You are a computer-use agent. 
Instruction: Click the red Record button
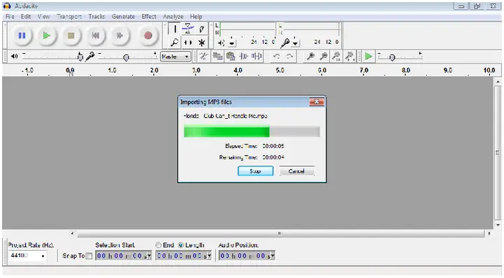(x=148, y=36)
